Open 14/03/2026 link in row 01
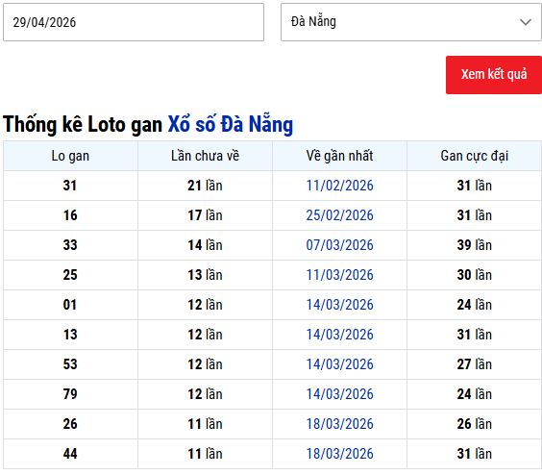This screenshot has height=475, width=542. click(340, 305)
